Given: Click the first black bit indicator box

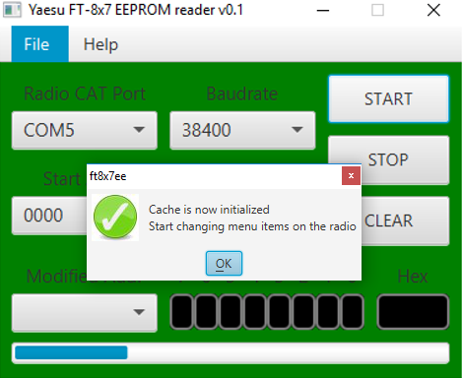Looking at the screenshot, I should (x=181, y=312).
